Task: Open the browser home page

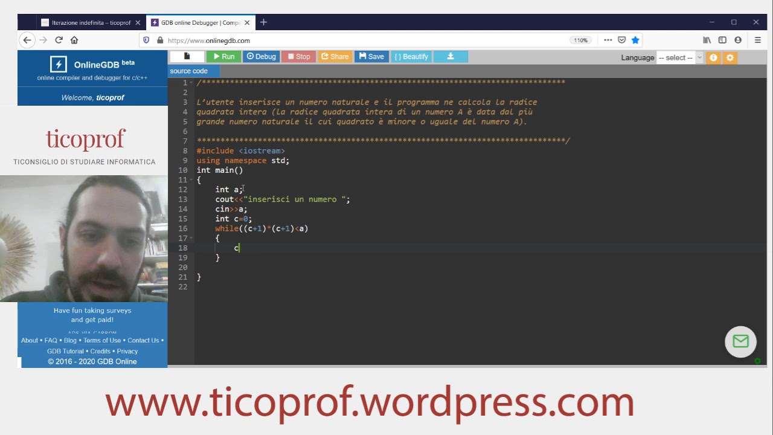Action: click(74, 40)
